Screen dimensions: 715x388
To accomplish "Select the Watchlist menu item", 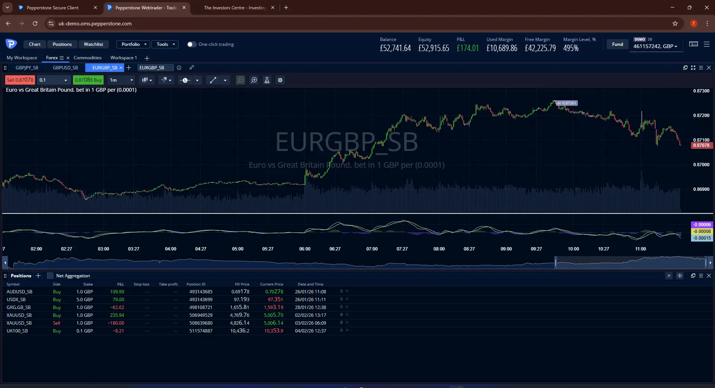I will point(94,44).
